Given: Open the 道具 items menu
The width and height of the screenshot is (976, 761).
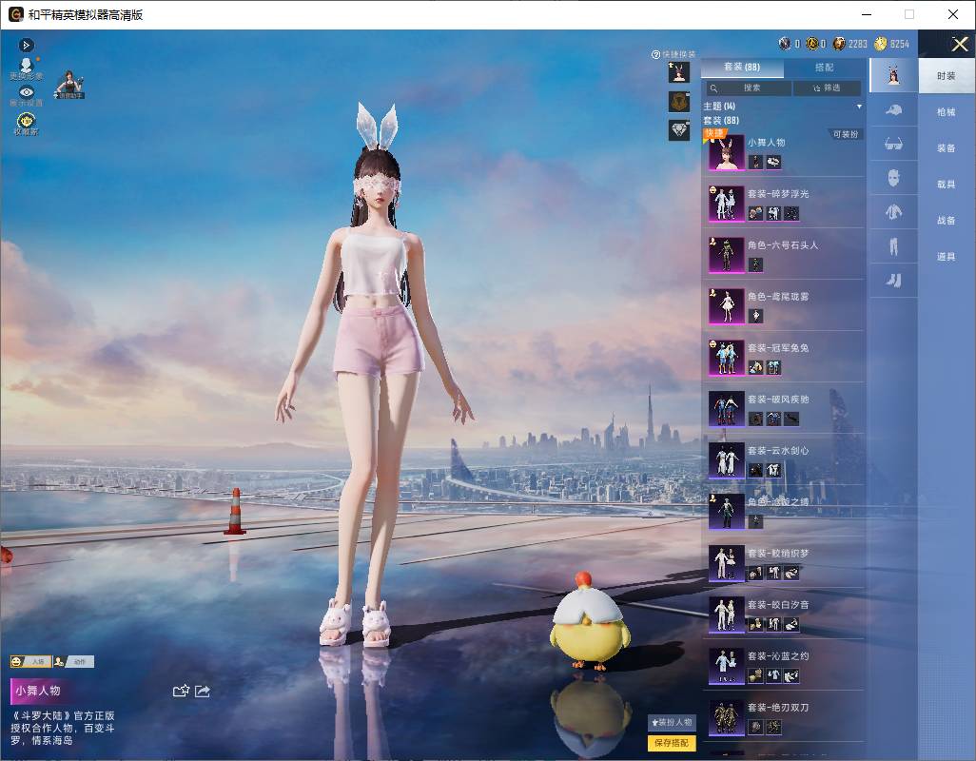Looking at the screenshot, I should 947,257.
